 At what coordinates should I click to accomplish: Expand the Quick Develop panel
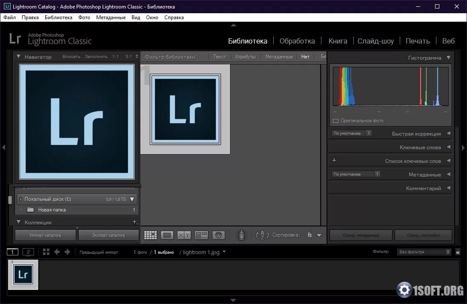point(449,133)
